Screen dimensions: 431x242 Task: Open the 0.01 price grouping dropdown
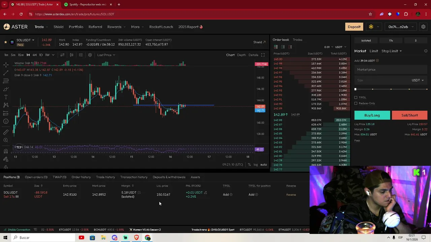pyautogui.click(x=329, y=47)
